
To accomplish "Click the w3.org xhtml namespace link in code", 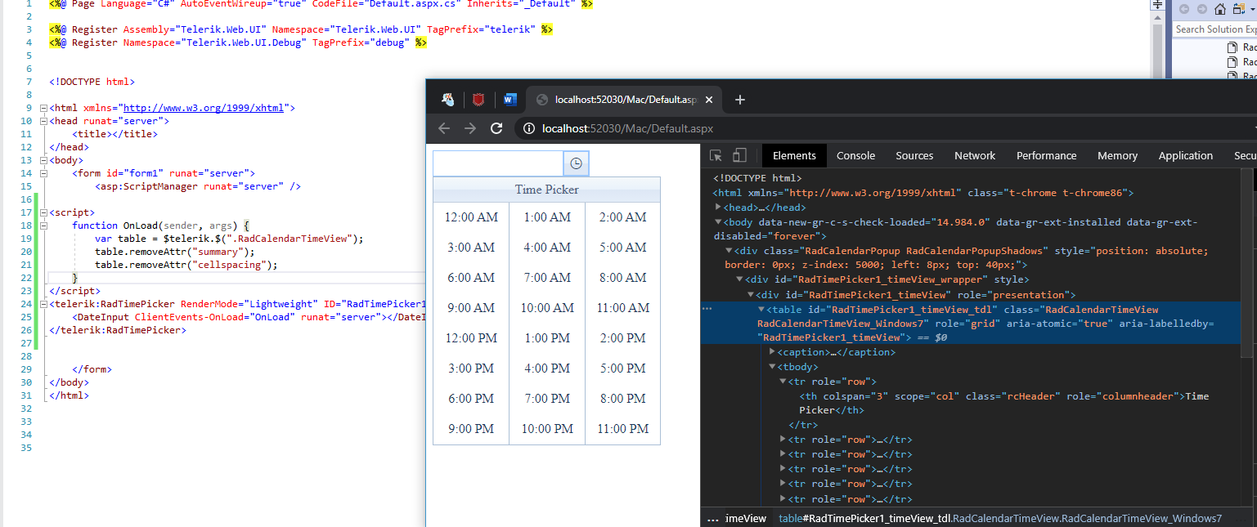I will [203, 108].
